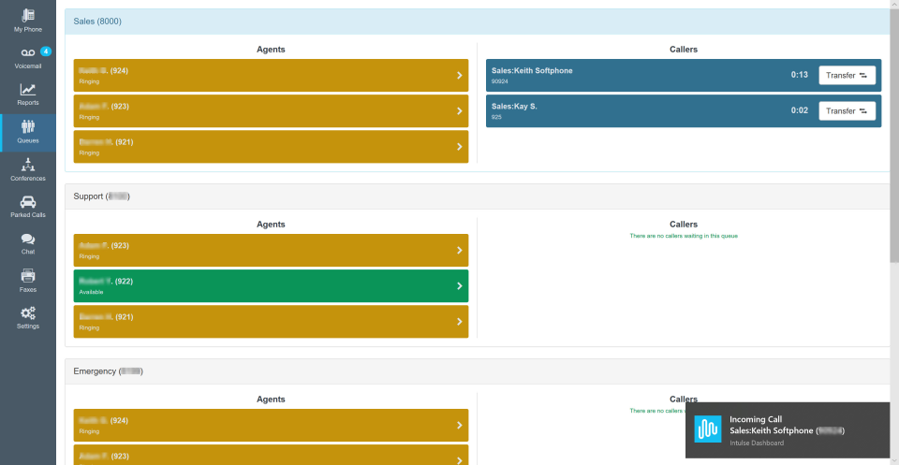Transfer the Sales:Keith Softphone caller
899x465 pixels.
point(847,75)
